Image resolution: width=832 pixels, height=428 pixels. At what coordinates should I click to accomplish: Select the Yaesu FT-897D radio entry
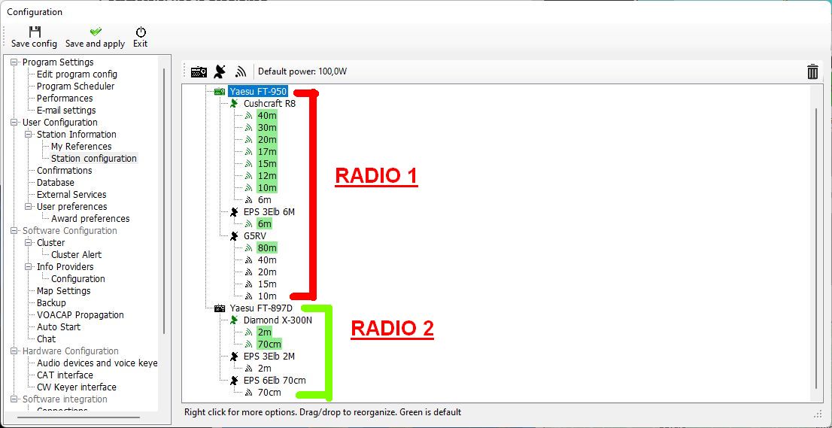261,308
